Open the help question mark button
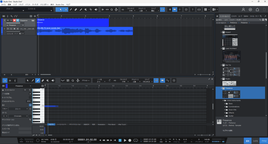Viewport: 268px width, 144px height. pos(192,10)
